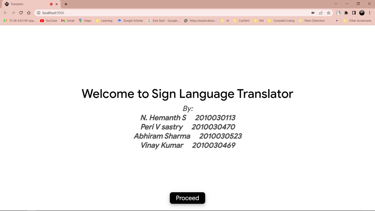The image size is (375, 211).
Task: Open the YouTube bookmark icon
Action: (42, 21)
